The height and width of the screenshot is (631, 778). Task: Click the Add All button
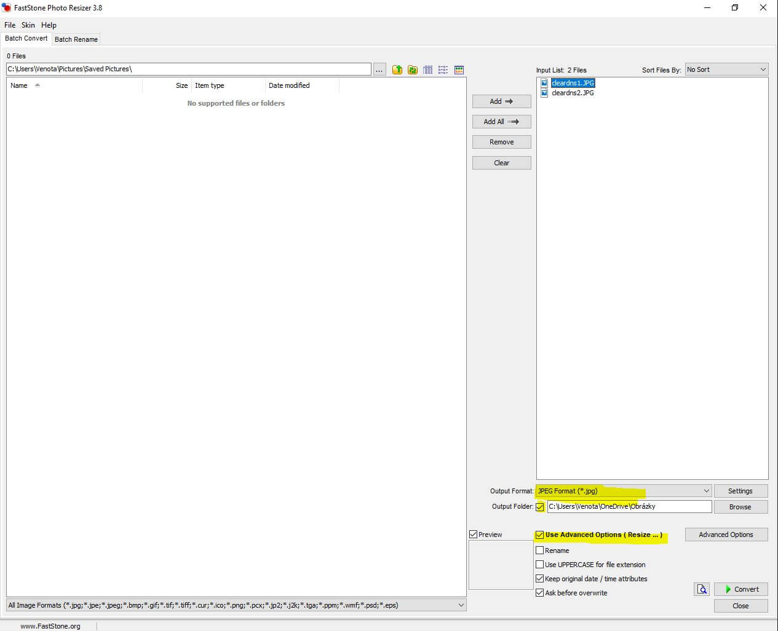tap(501, 122)
